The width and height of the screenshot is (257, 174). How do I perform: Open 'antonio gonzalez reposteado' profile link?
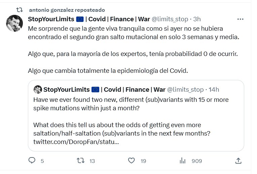[67, 10]
